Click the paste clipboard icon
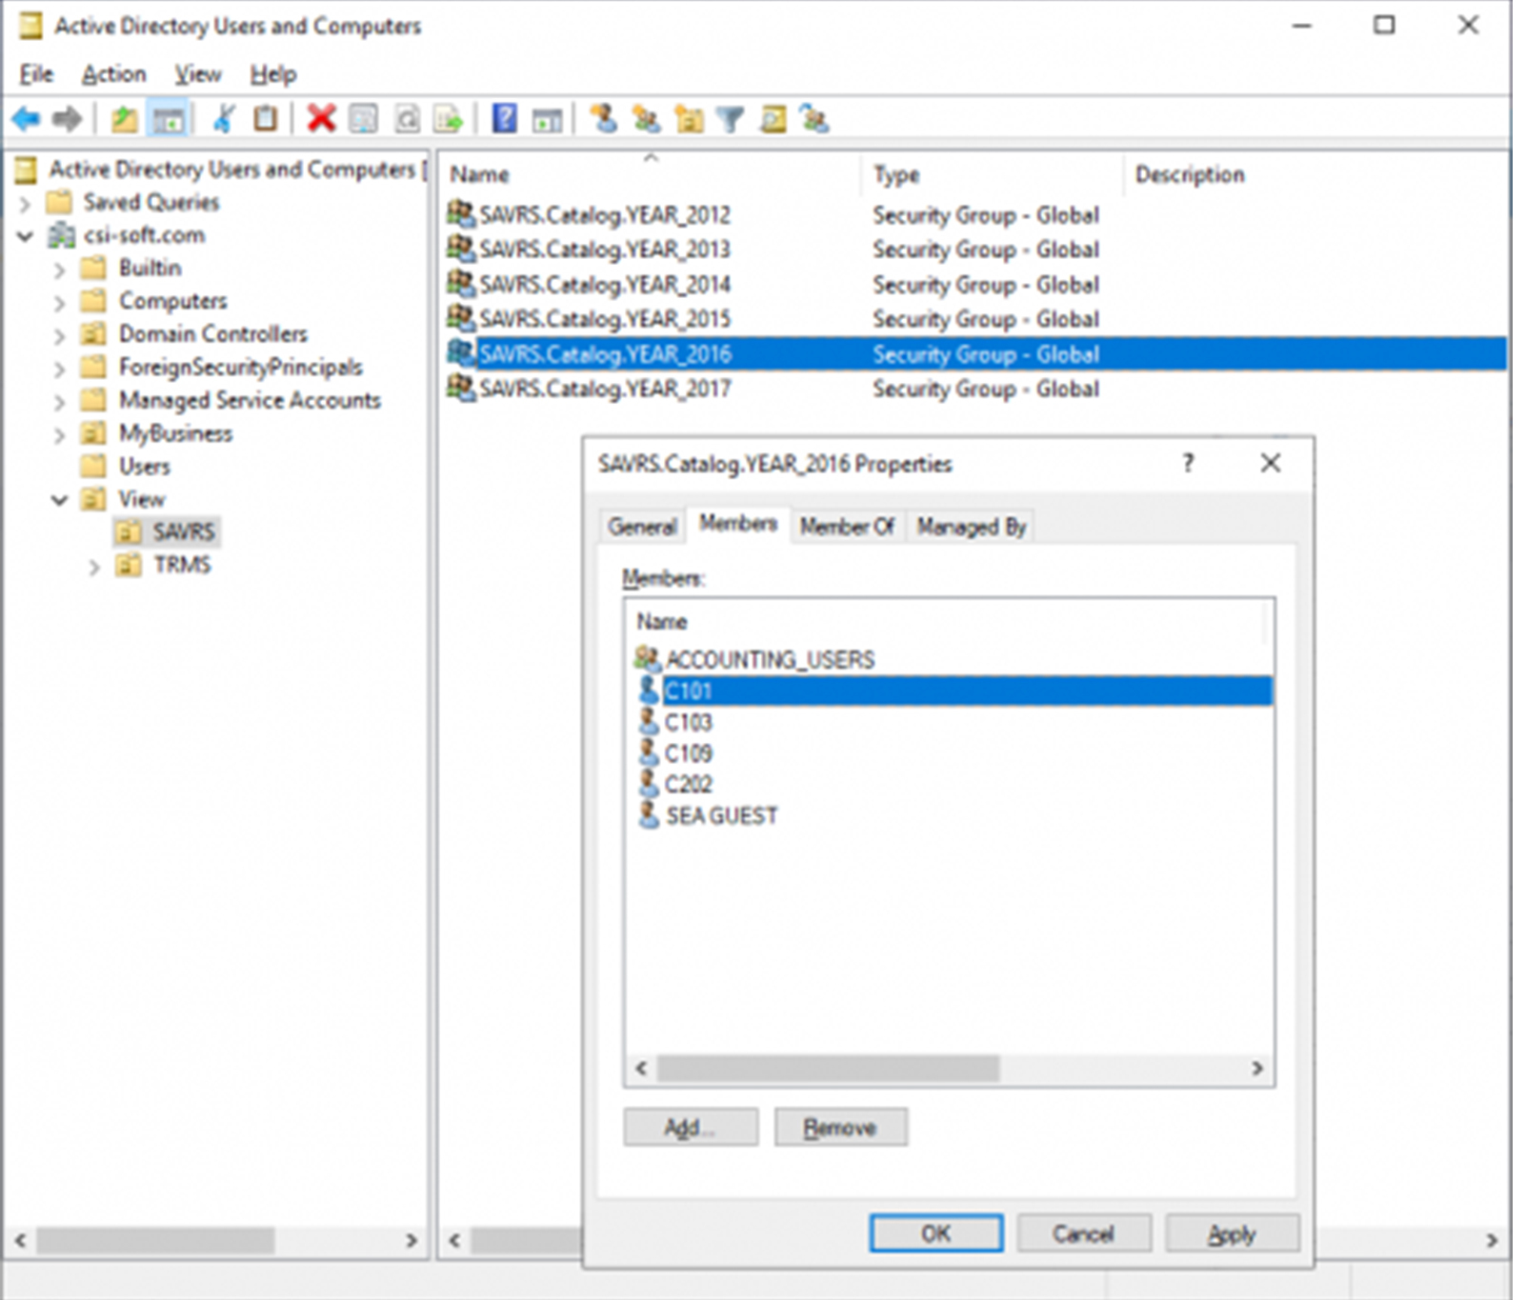This screenshot has height=1300, width=1526. click(x=268, y=119)
